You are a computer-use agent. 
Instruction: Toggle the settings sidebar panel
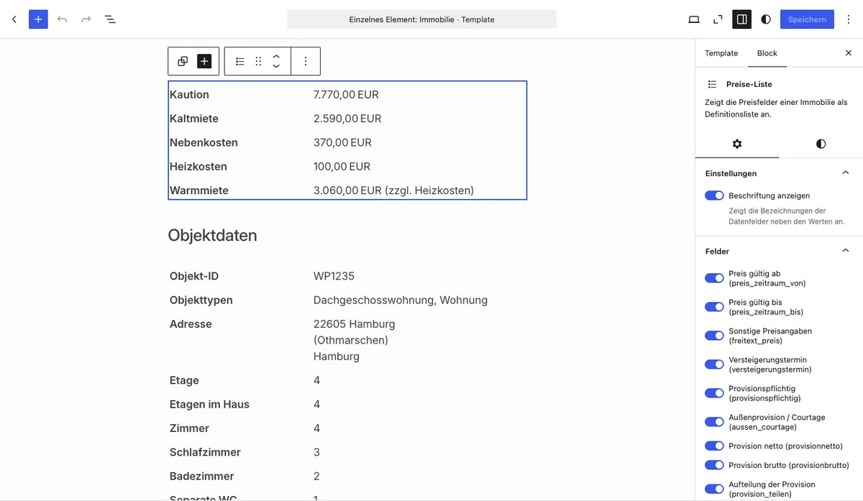(741, 19)
